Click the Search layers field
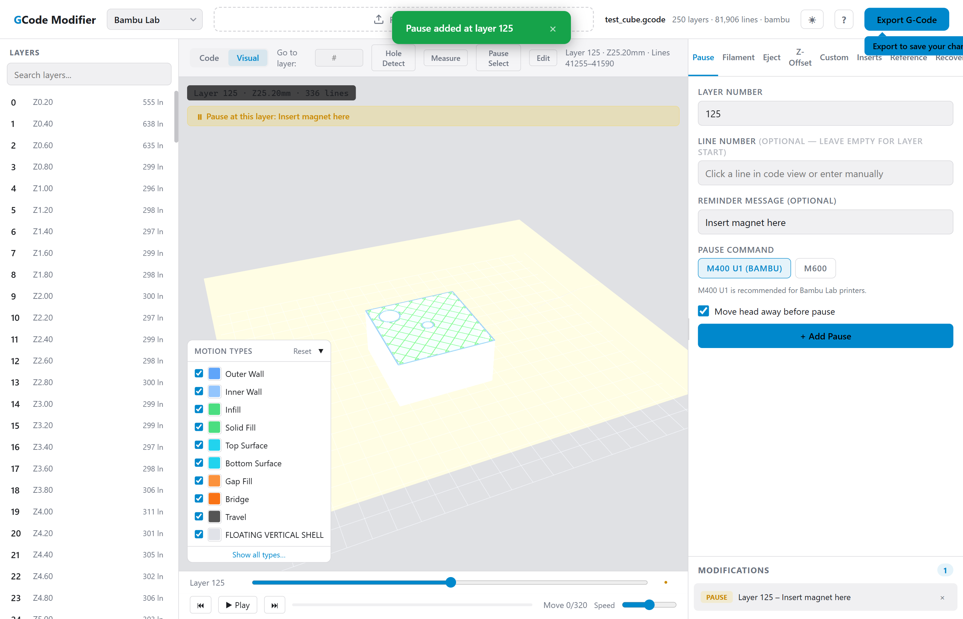 (x=89, y=74)
